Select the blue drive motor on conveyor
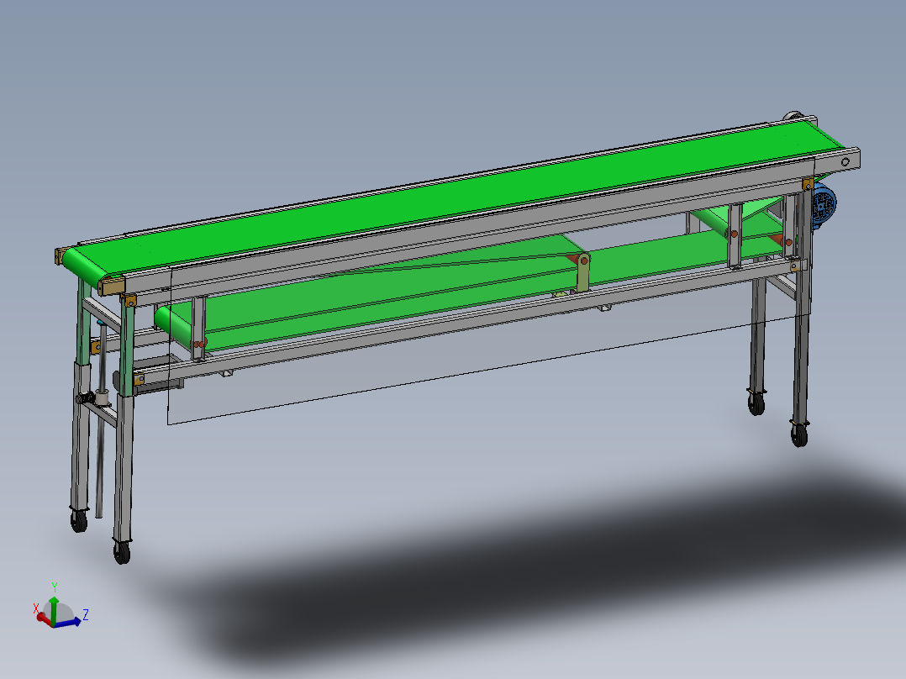 pos(823,205)
